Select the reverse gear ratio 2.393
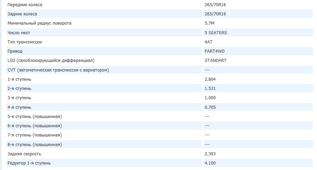317x170 pixels. click(210, 154)
